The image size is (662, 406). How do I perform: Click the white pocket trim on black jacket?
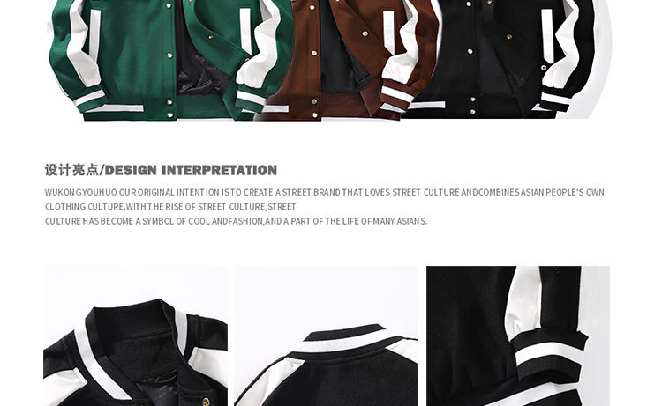[547, 35]
